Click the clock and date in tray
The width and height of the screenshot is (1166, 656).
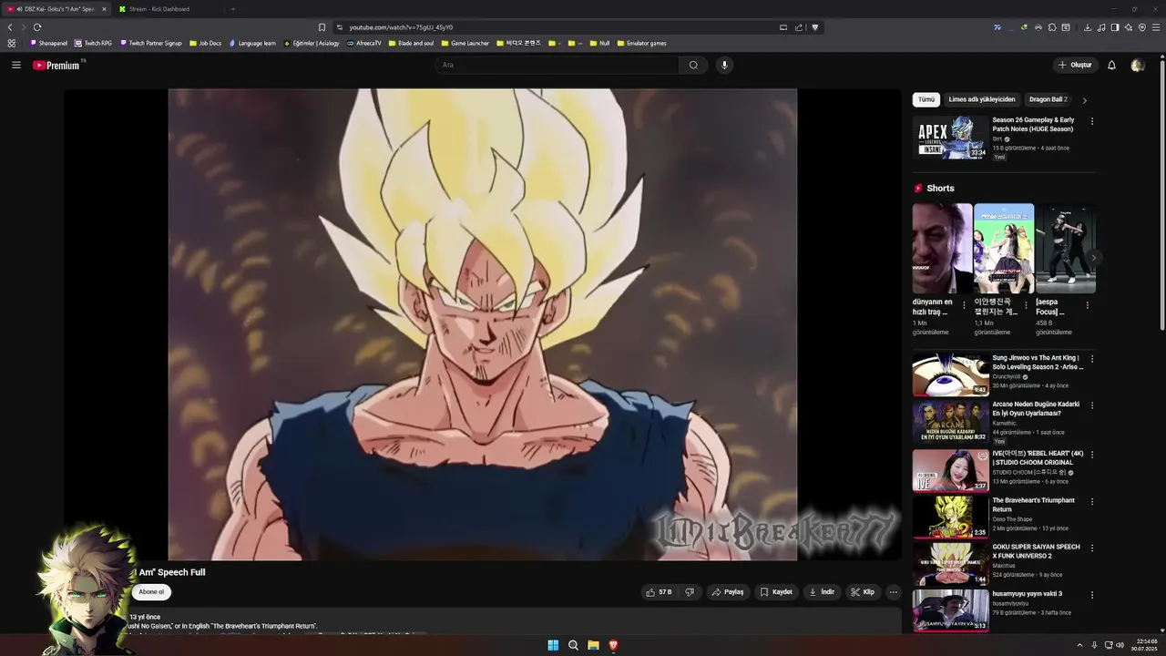pyautogui.click(x=1144, y=645)
